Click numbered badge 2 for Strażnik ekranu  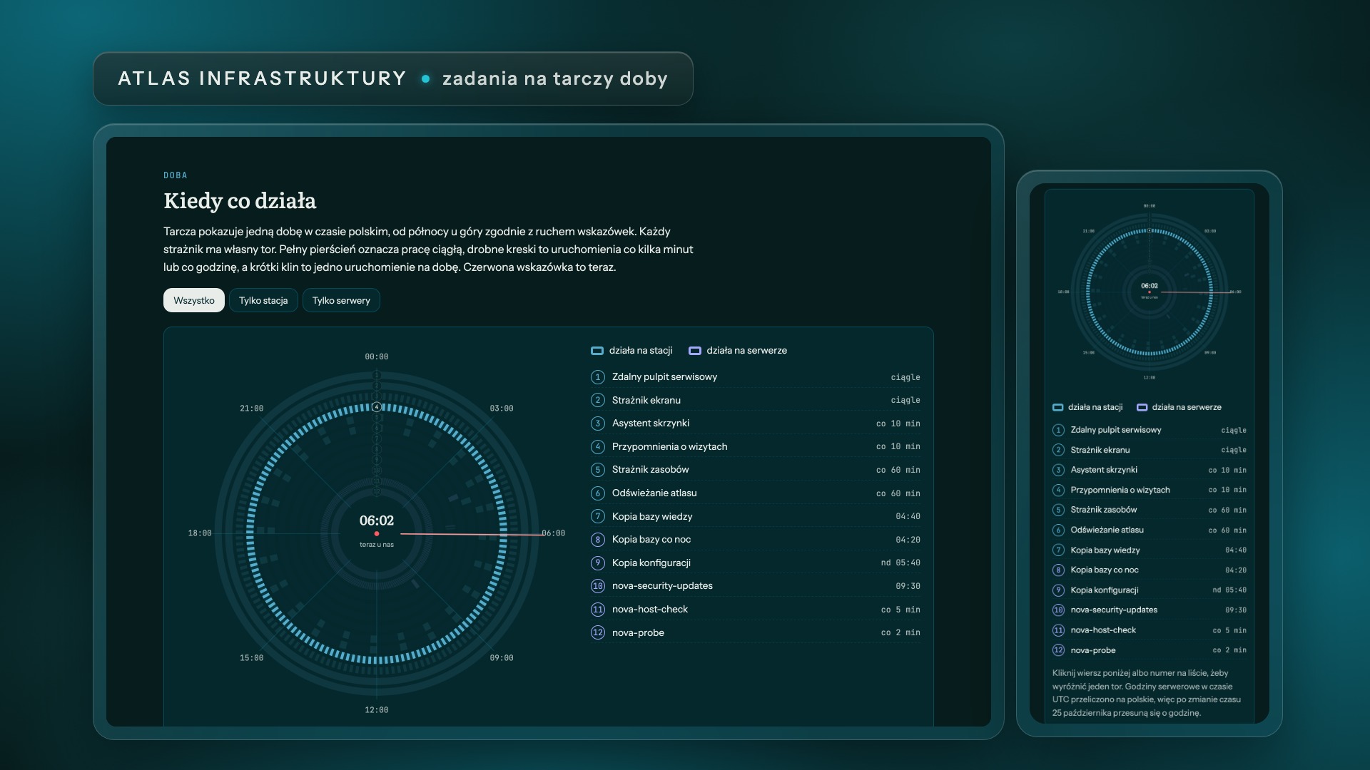(598, 400)
